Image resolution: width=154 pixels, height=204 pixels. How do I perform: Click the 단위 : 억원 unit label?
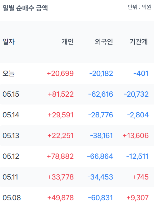click(140, 7)
